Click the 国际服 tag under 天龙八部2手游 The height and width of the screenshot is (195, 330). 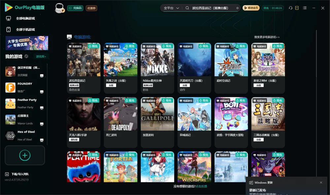click(74, 140)
